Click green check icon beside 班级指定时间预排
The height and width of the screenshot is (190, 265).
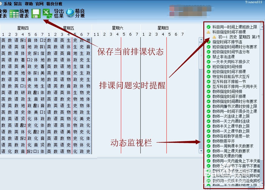(x=209, y=67)
